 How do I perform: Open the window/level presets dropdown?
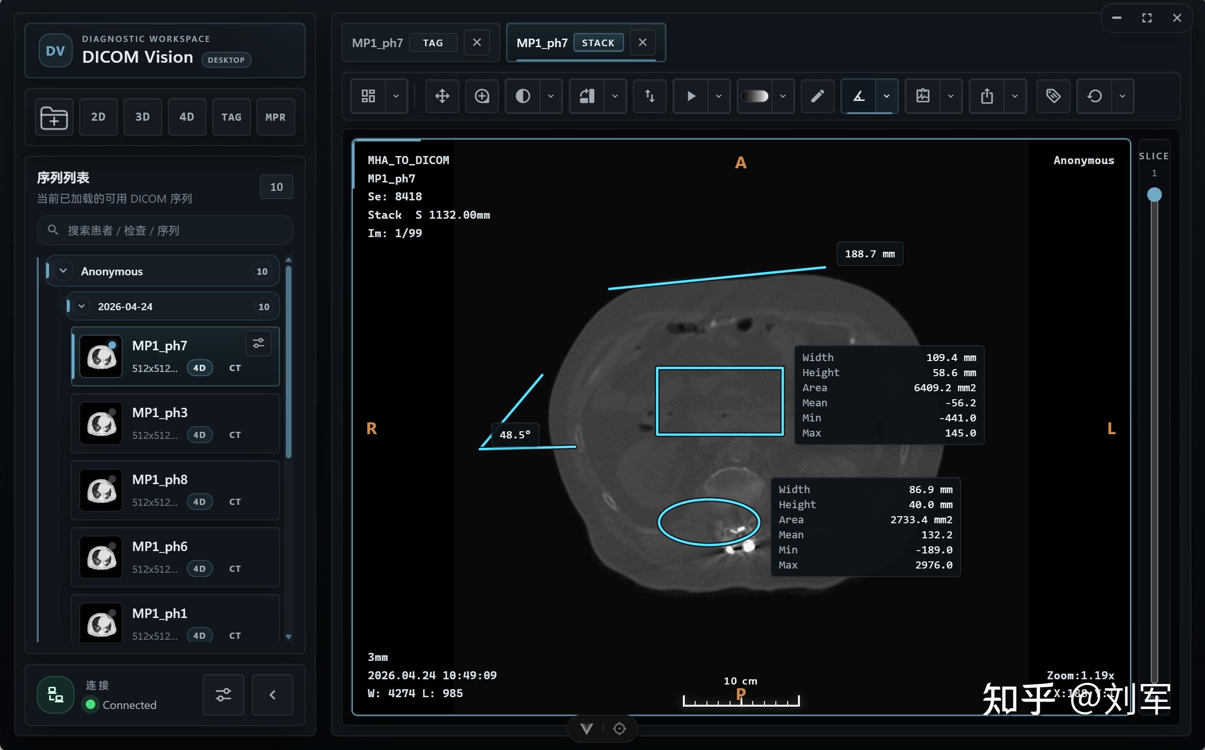(550, 96)
